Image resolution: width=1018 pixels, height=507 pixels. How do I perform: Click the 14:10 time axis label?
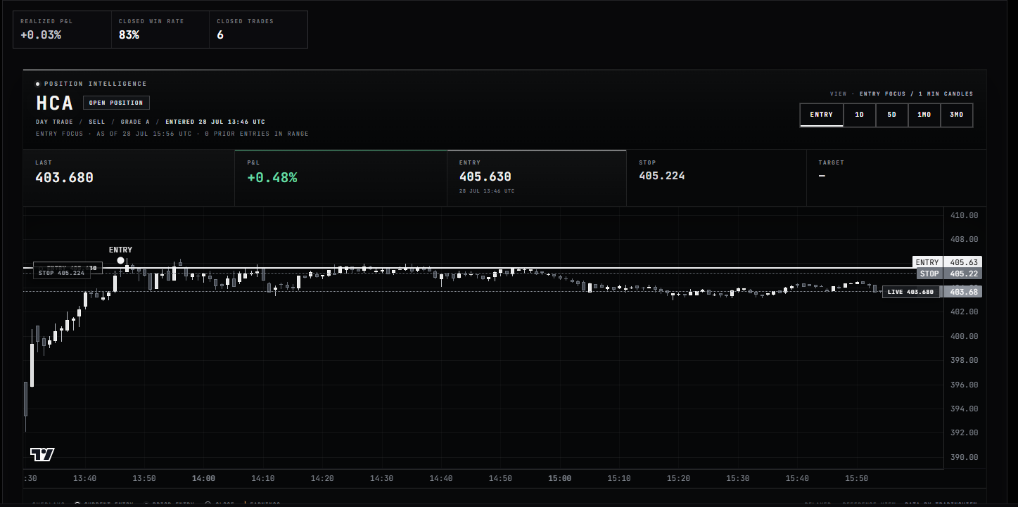[263, 478]
